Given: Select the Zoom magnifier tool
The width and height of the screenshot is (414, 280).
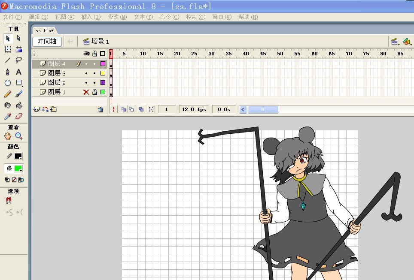Looking at the screenshot, I should coord(19,136).
